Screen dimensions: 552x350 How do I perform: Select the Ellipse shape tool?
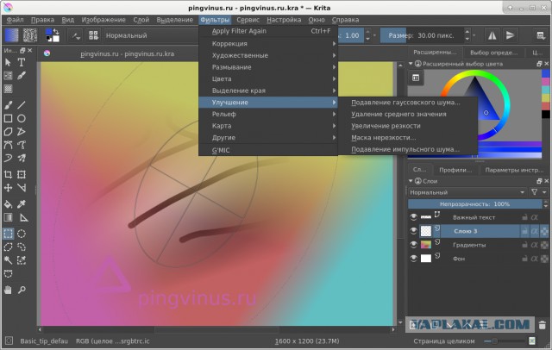tap(22, 118)
